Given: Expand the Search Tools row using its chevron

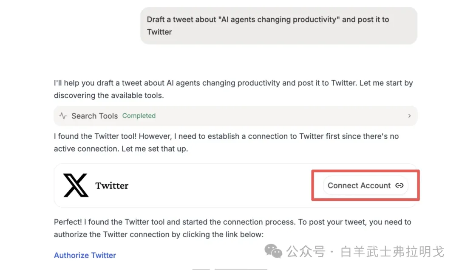Looking at the screenshot, I should [x=409, y=116].
